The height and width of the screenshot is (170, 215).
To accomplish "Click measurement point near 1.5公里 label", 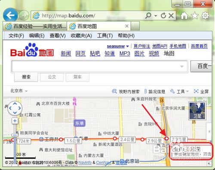I will 61,139.
